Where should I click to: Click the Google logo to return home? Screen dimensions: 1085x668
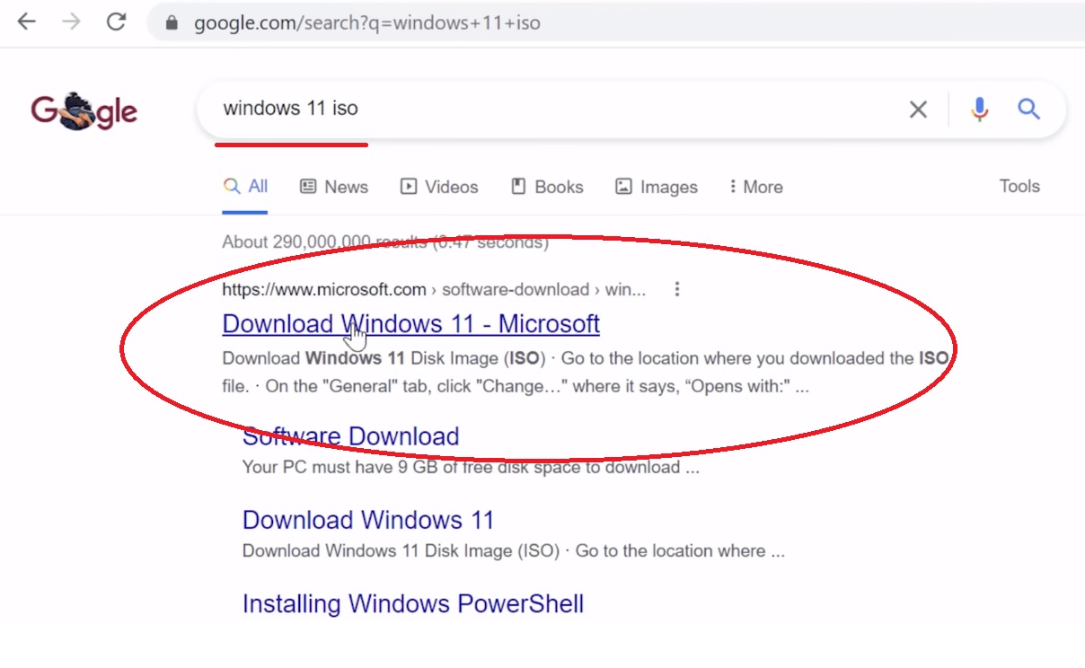click(84, 110)
